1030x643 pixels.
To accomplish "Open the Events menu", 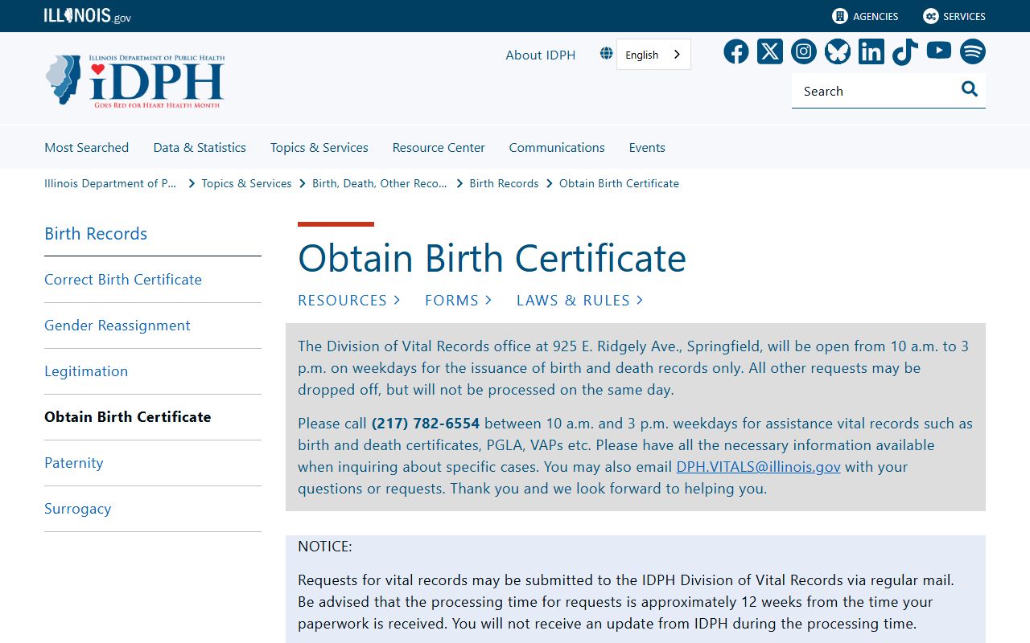I will [647, 147].
